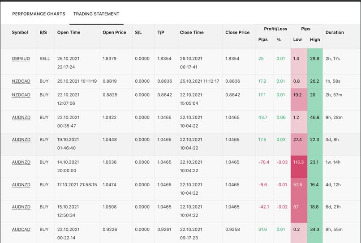
Task: Sort by the Close Time column header
Action: (192, 33)
